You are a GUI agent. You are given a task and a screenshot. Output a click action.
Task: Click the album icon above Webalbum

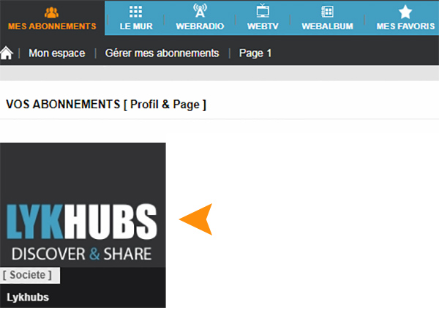click(x=327, y=12)
